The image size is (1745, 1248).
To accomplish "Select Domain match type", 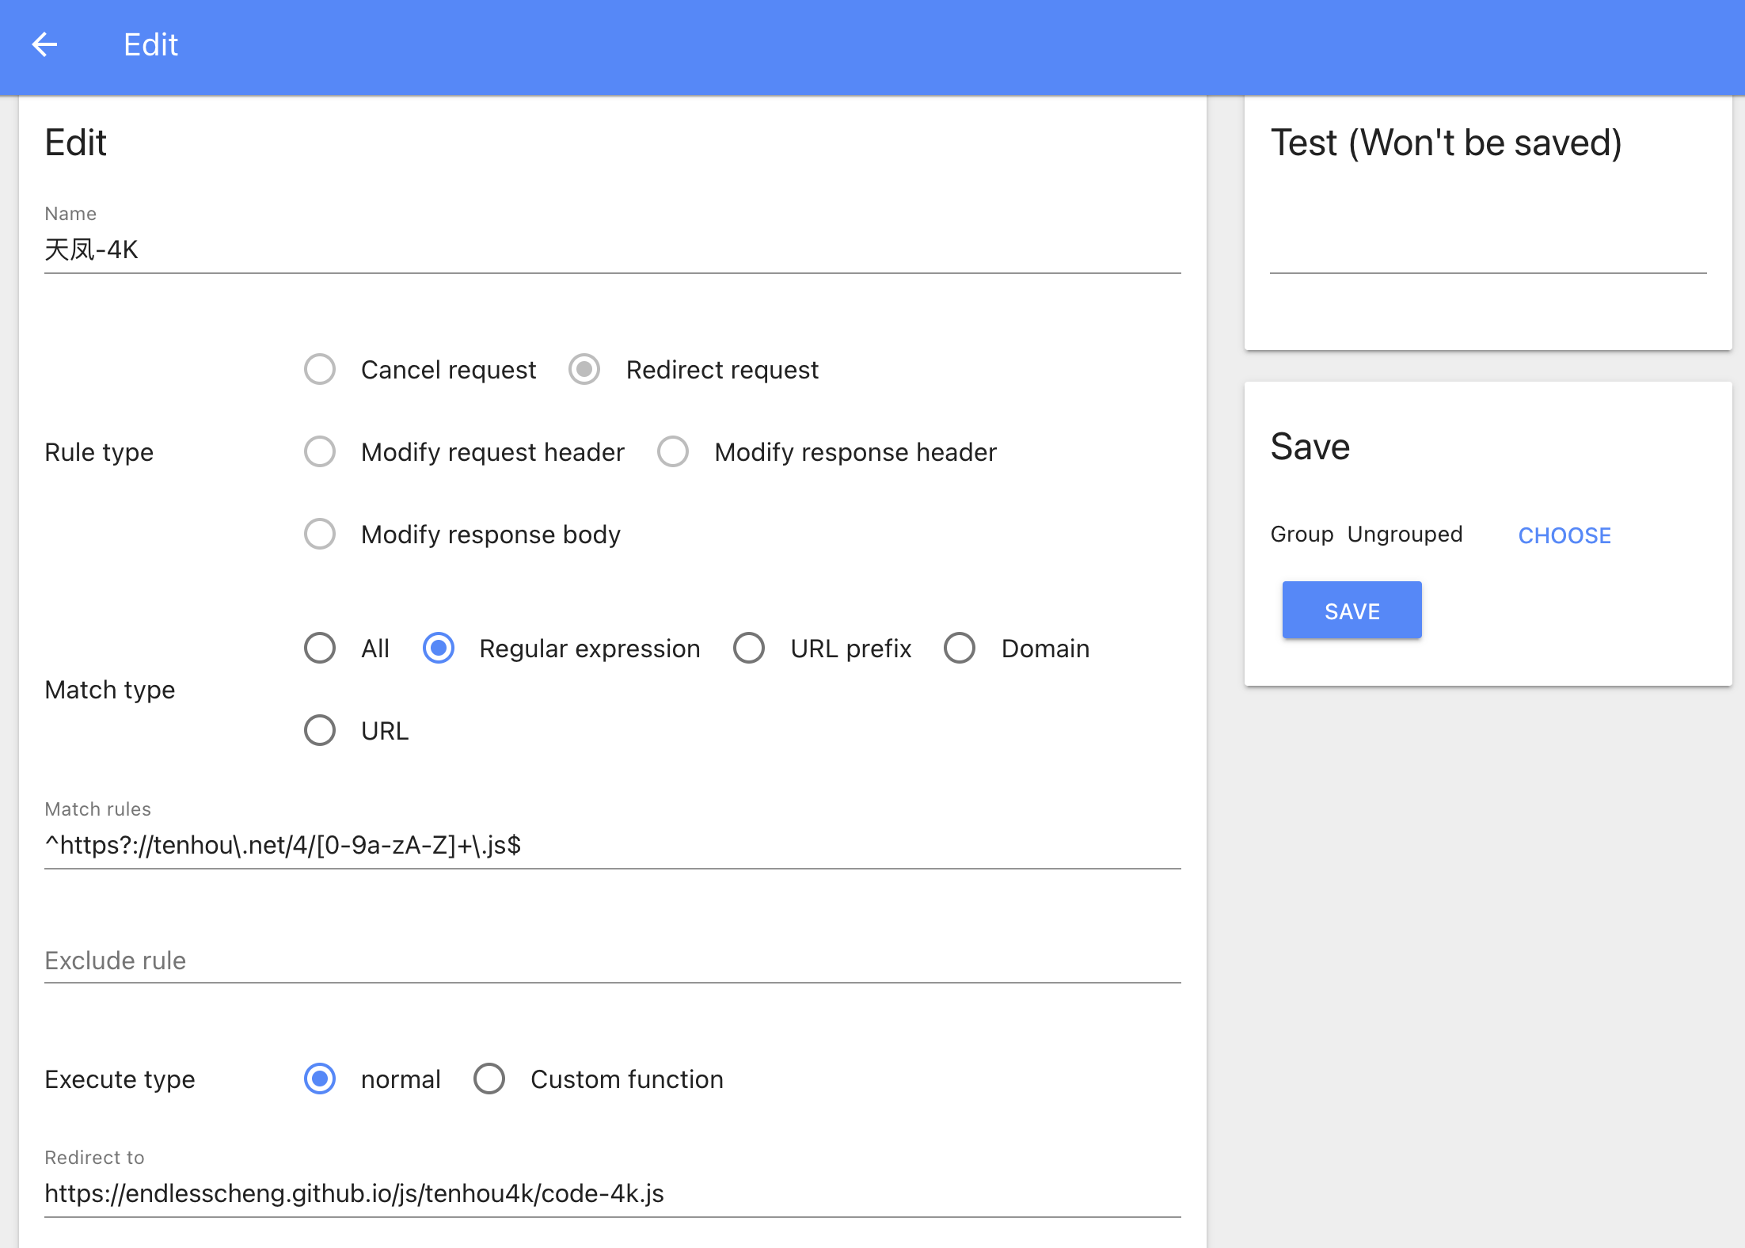I will coord(960,649).
